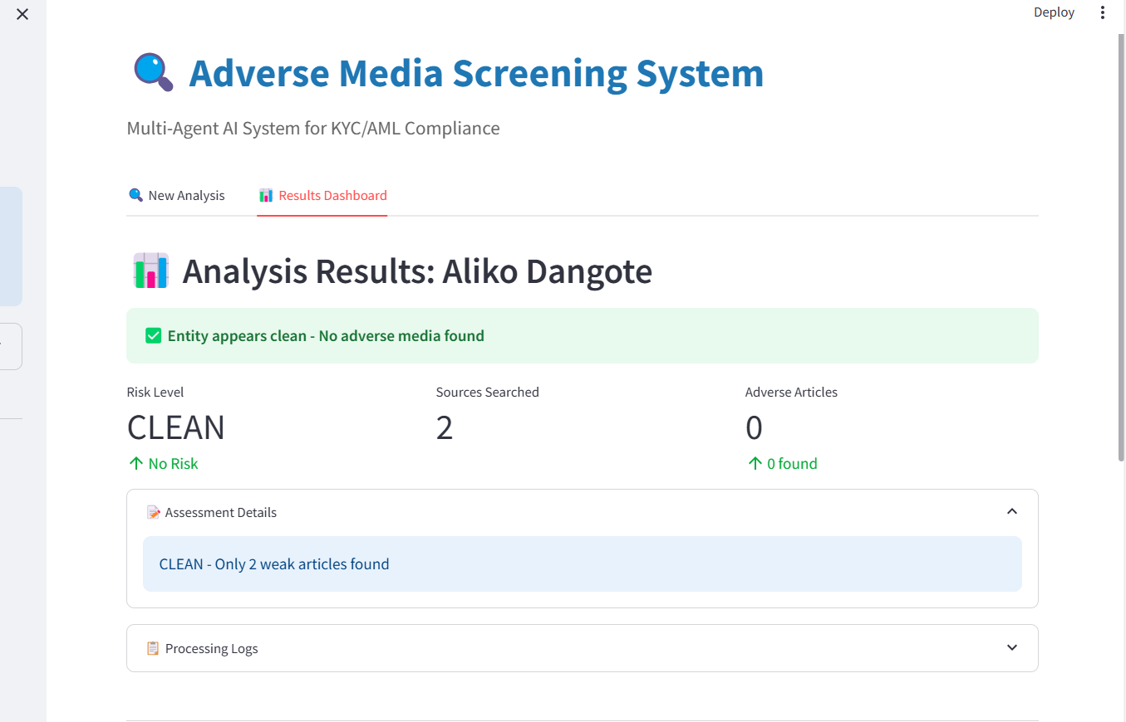Click the bar chart icon in Analysis Results heading
Viewport: 1126px width, 722px height.
(x=150, y=271)
